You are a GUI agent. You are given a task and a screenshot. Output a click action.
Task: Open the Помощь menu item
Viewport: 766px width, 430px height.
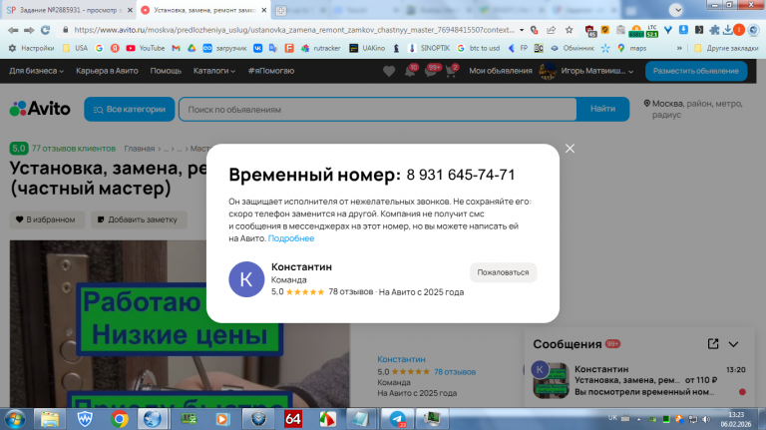tap(166, 71)
